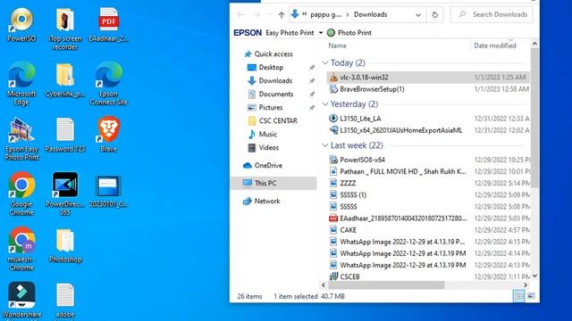Click the Downloads breadcrumb in address bar

370,14
